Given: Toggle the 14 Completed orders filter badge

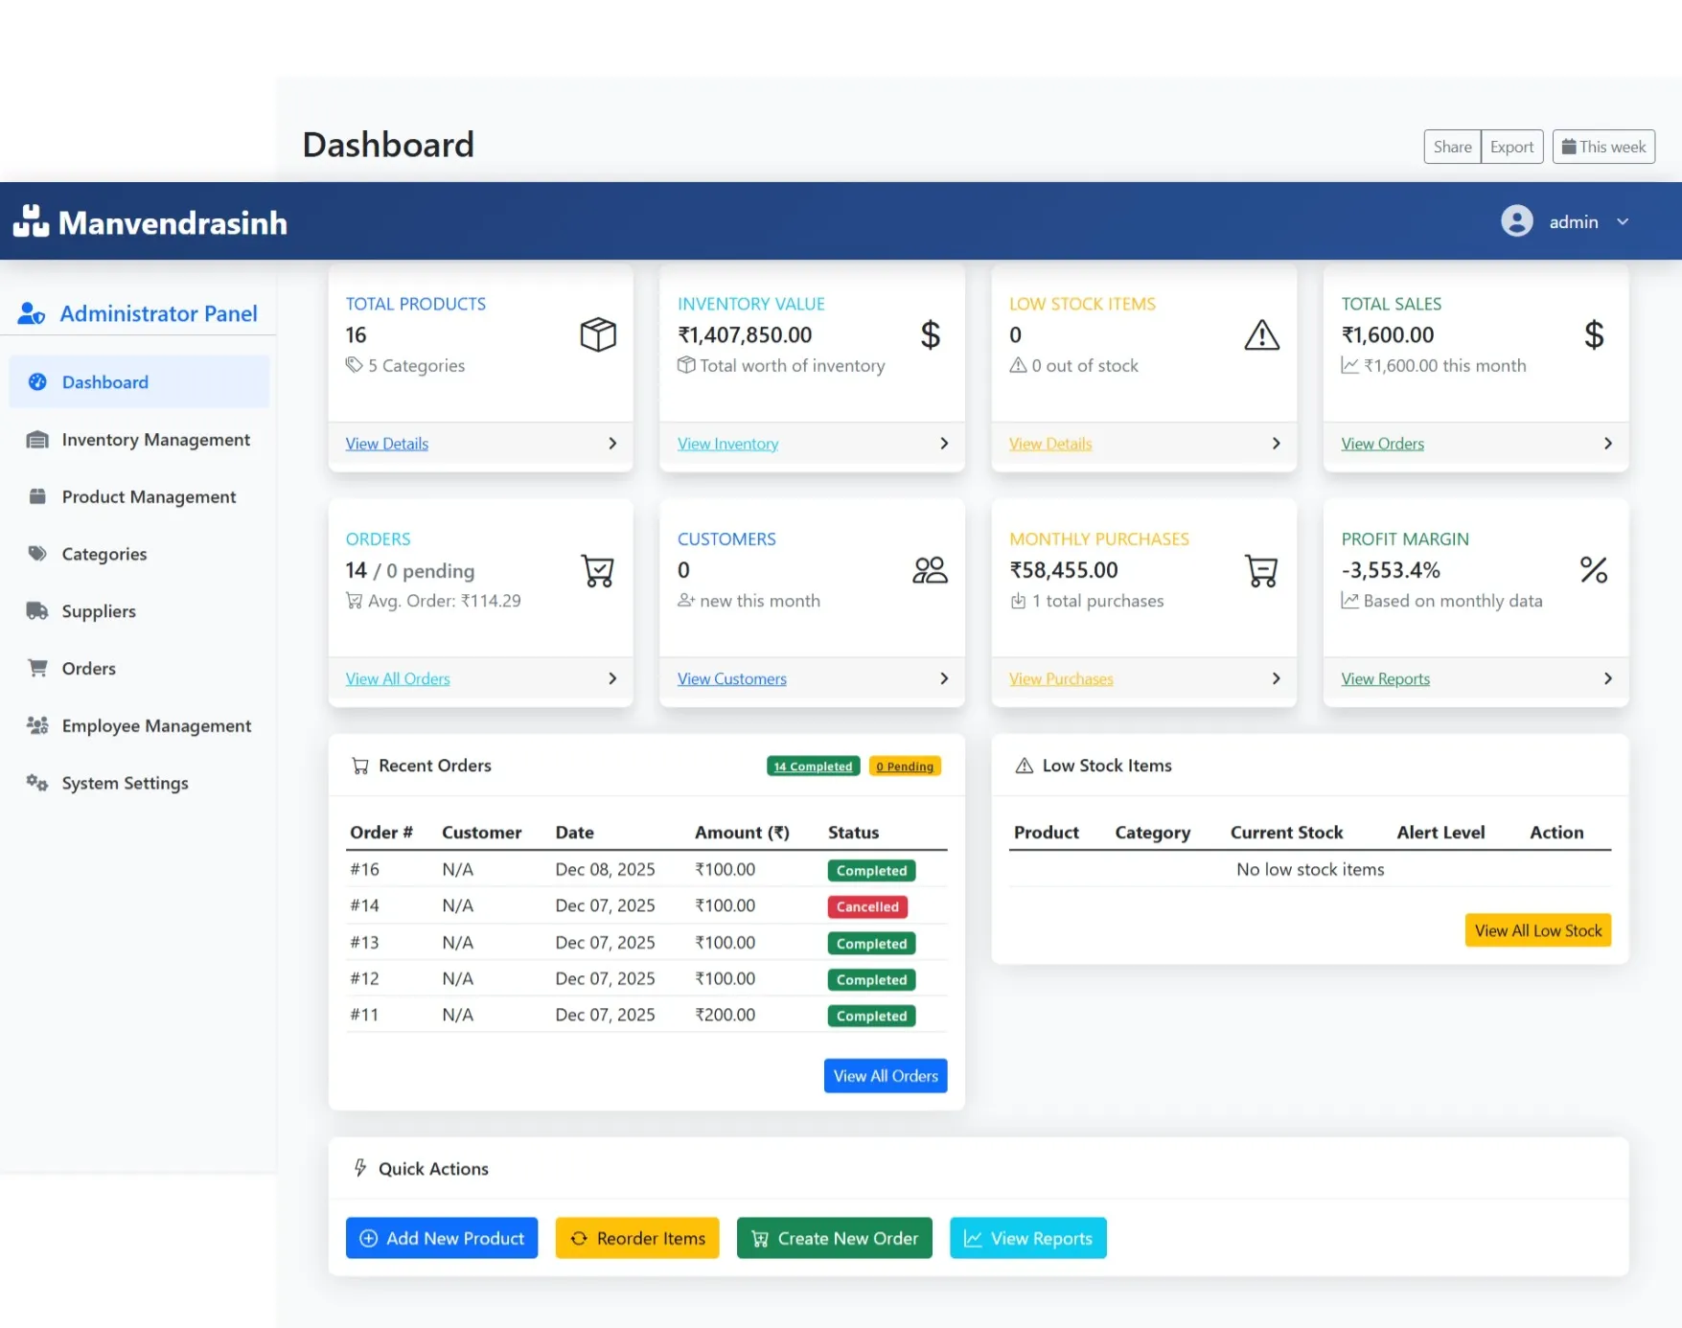Looking at the screenshot, I should pyautogui.click(x=812, y=766).
